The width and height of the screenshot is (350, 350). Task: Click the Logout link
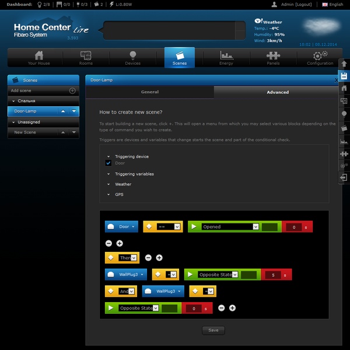[303, 5]
